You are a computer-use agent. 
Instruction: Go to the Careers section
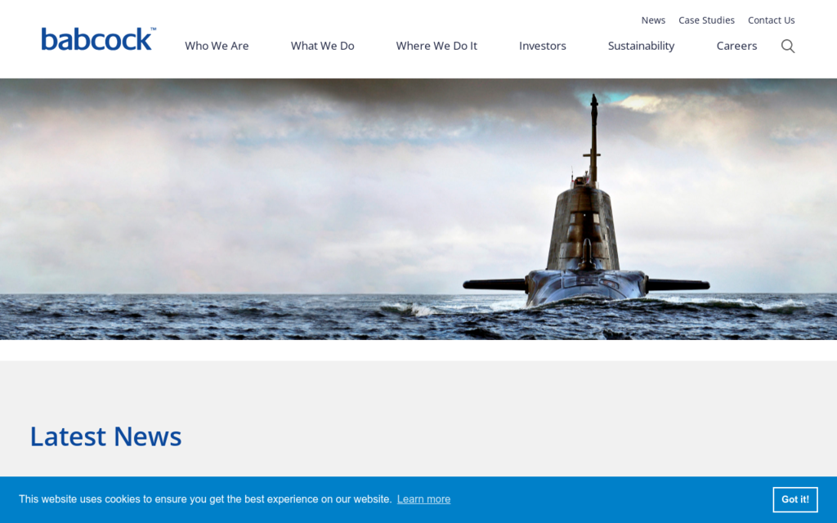pyautogui.click(x=736, y=46)
